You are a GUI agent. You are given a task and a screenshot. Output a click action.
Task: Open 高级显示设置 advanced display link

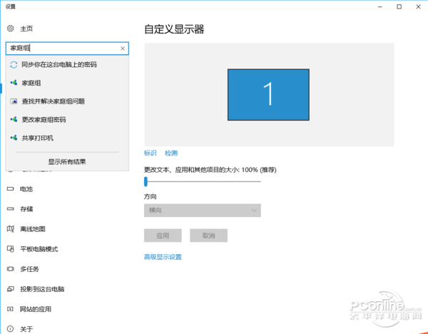click(163, 257)
